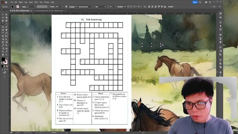This screenshot has width=238, height=134.
Task: Select the Rotate tool
Action: 3,33
